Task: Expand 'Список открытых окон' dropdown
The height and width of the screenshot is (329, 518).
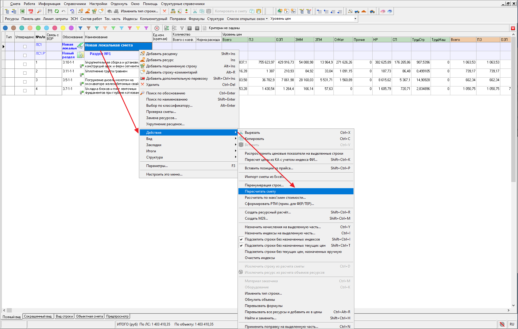Action: (x=247, y=19)
